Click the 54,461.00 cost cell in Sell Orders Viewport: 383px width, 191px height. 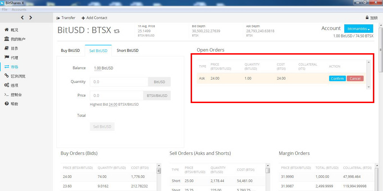[x=245, y=181]
